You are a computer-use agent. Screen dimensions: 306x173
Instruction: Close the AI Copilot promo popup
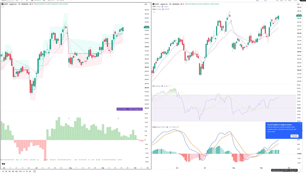pyautogui.click(x=300, y=124)
